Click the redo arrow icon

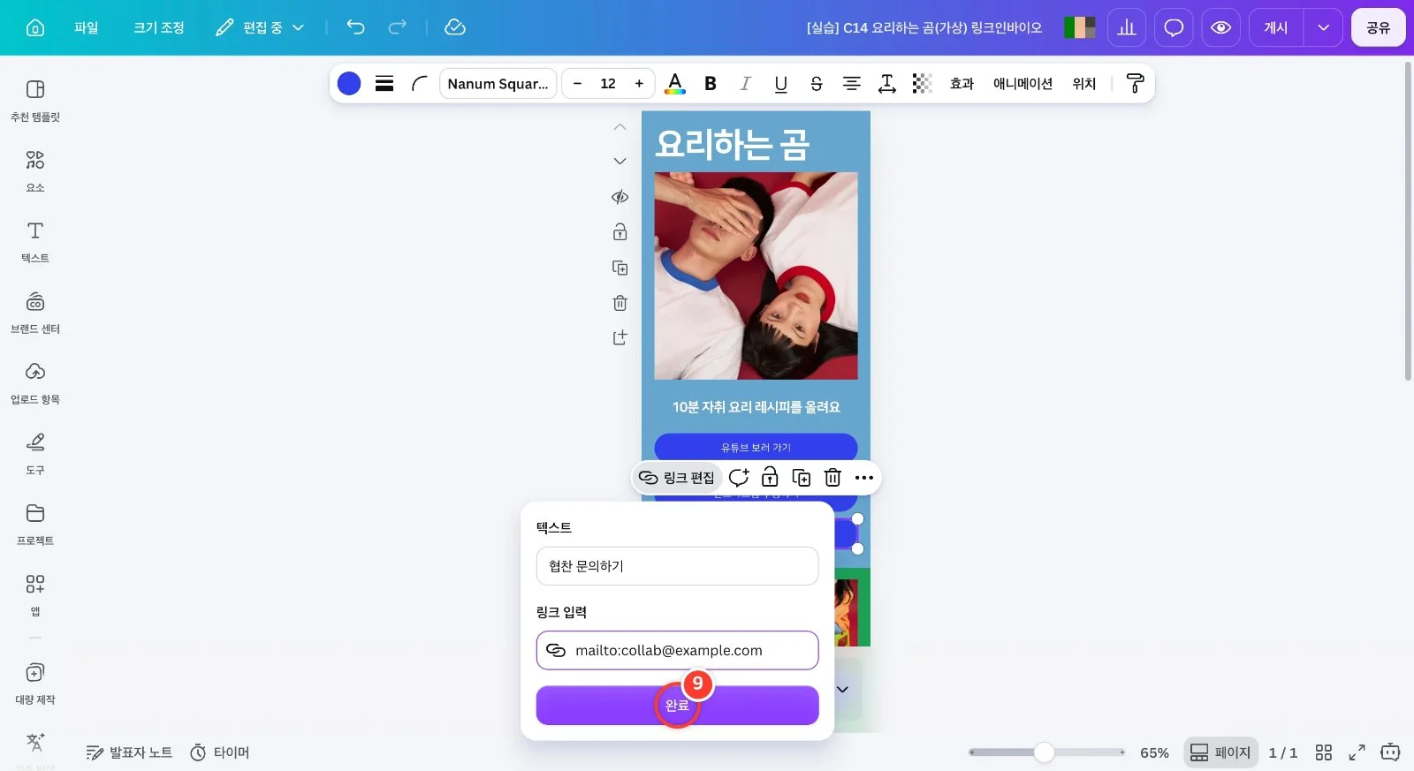coord(398,27)
